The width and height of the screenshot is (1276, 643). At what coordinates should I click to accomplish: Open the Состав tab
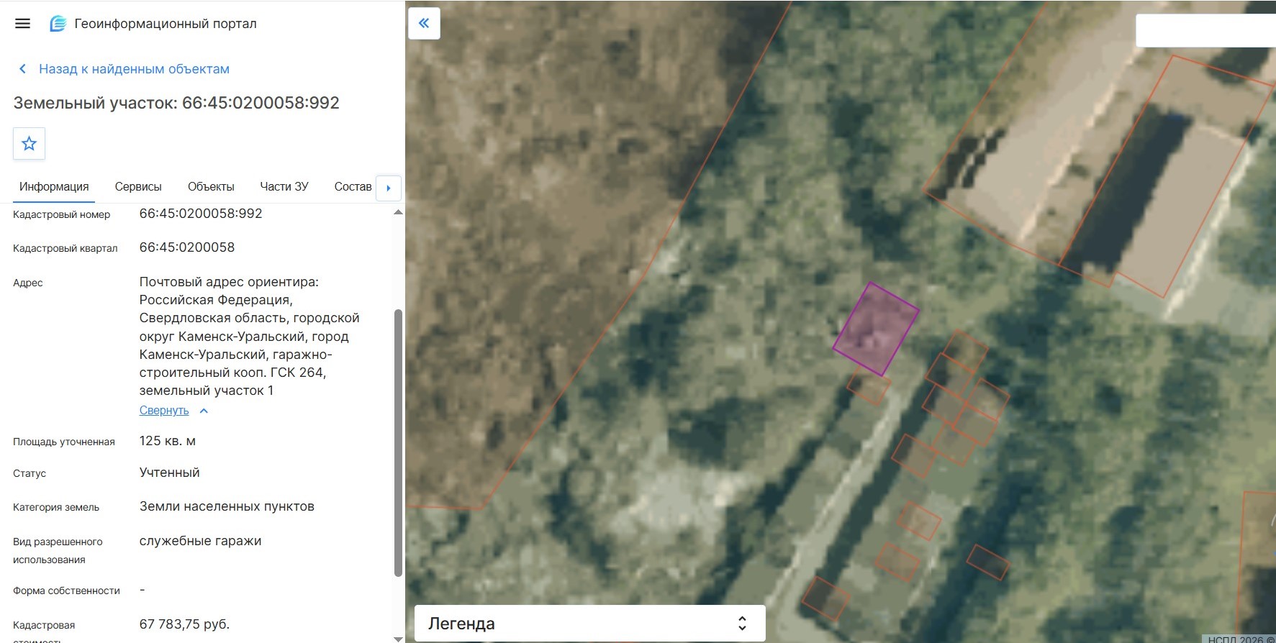click(x=353, y=186)
